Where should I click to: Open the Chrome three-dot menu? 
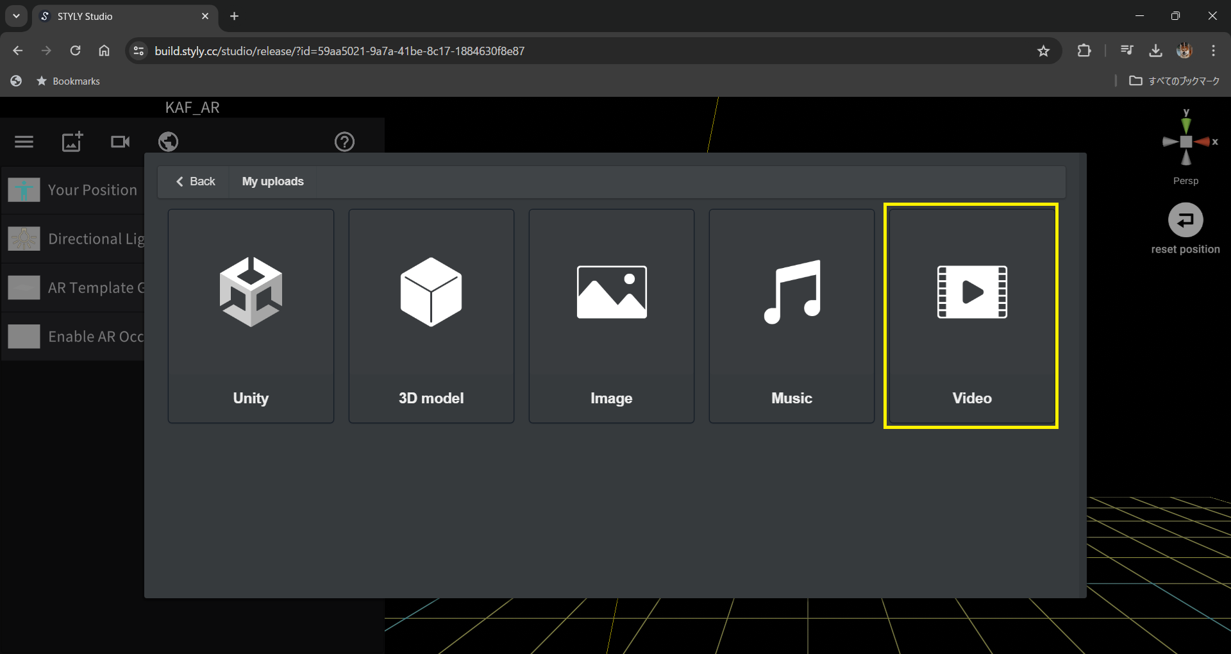coord(1214,51)
